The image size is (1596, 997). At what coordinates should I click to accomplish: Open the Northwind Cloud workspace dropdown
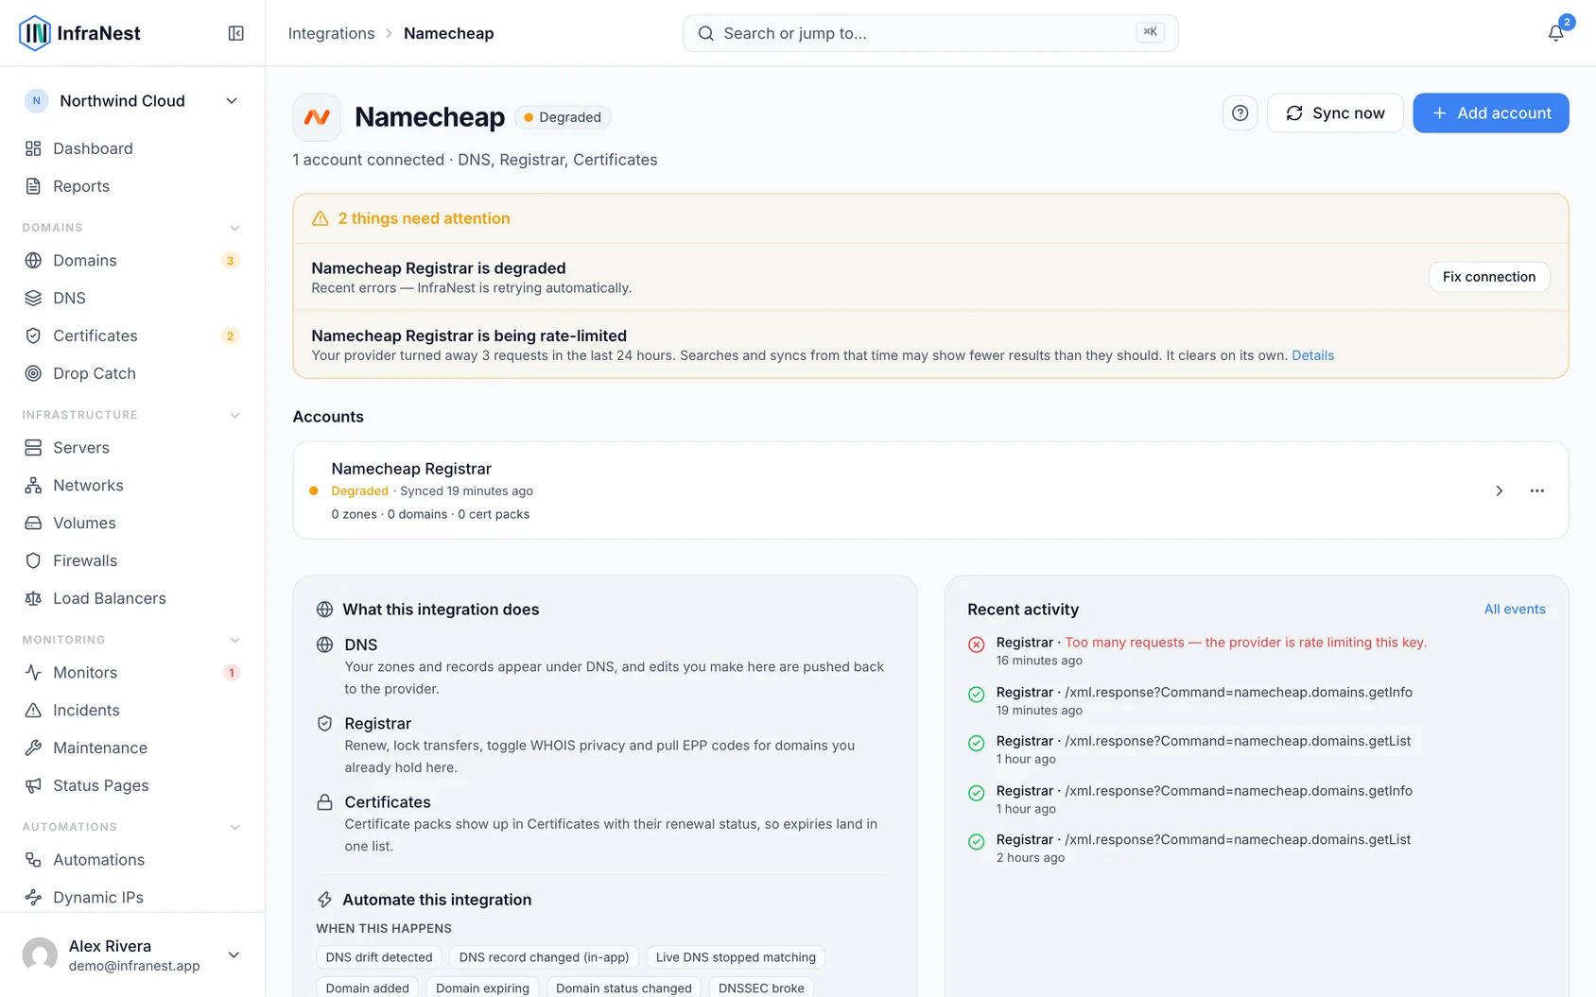pyautogui.click(x=132, y=101)
